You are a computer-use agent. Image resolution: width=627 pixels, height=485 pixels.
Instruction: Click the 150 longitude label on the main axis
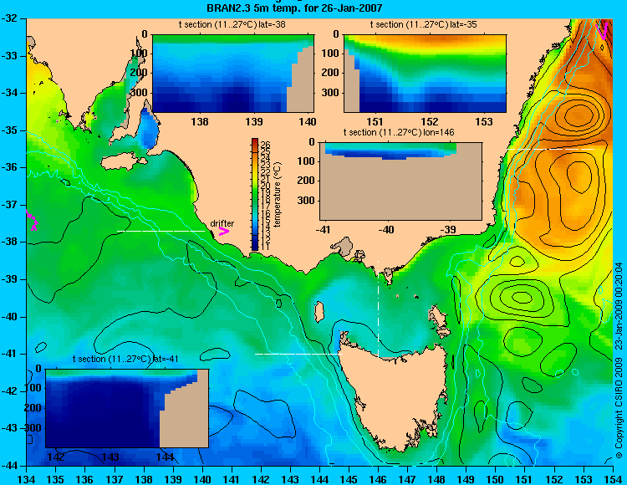coord(495,479)
